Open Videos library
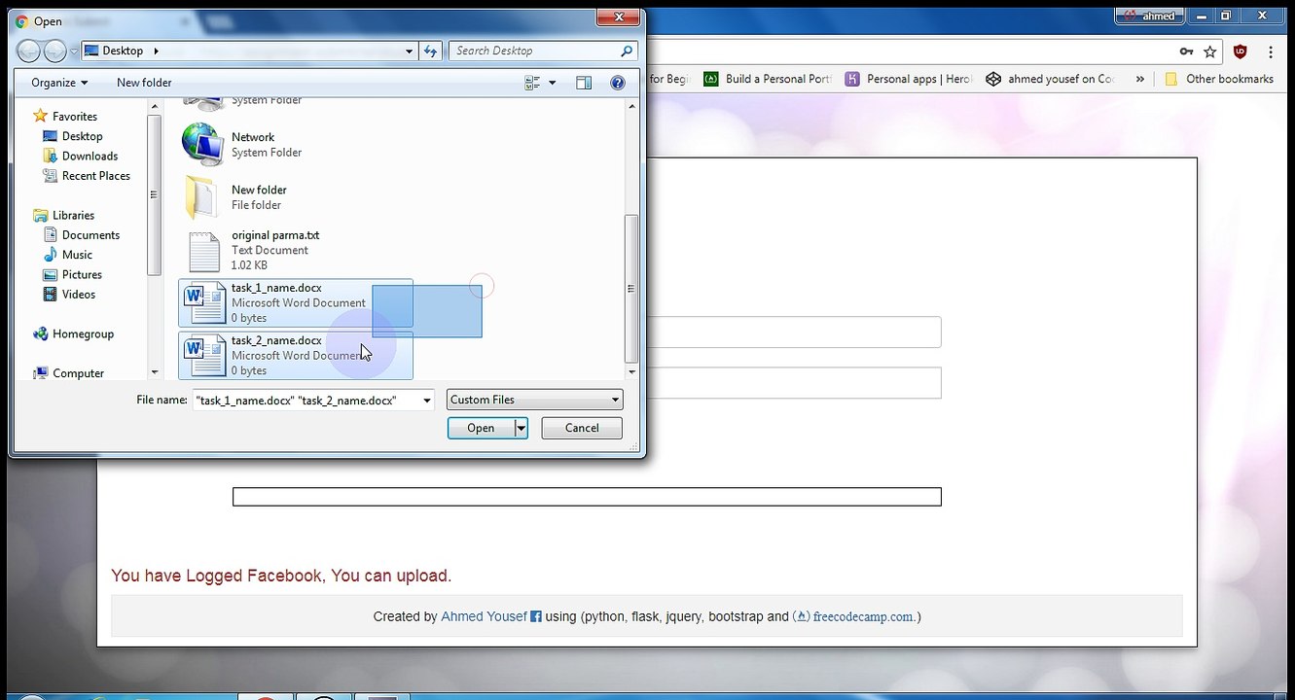 (79, 294)
